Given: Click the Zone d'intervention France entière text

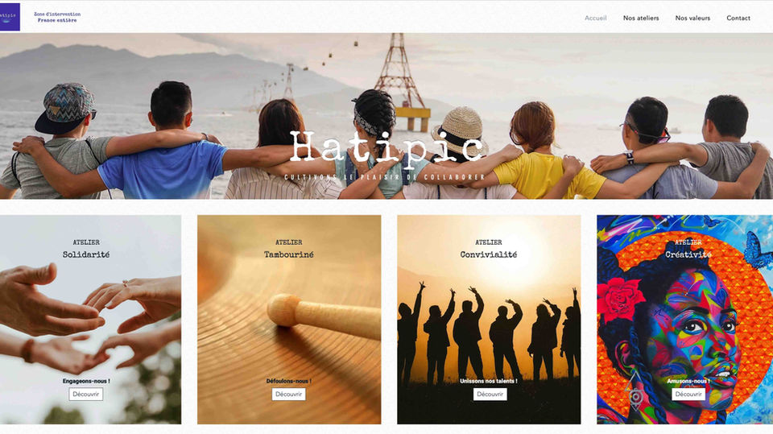Looking at the screenshot, I should (x=57, y=17).
